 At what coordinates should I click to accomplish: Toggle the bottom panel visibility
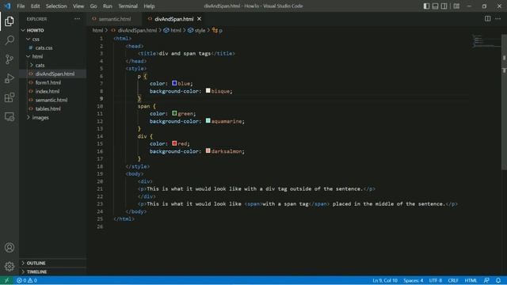click(435, 6)
